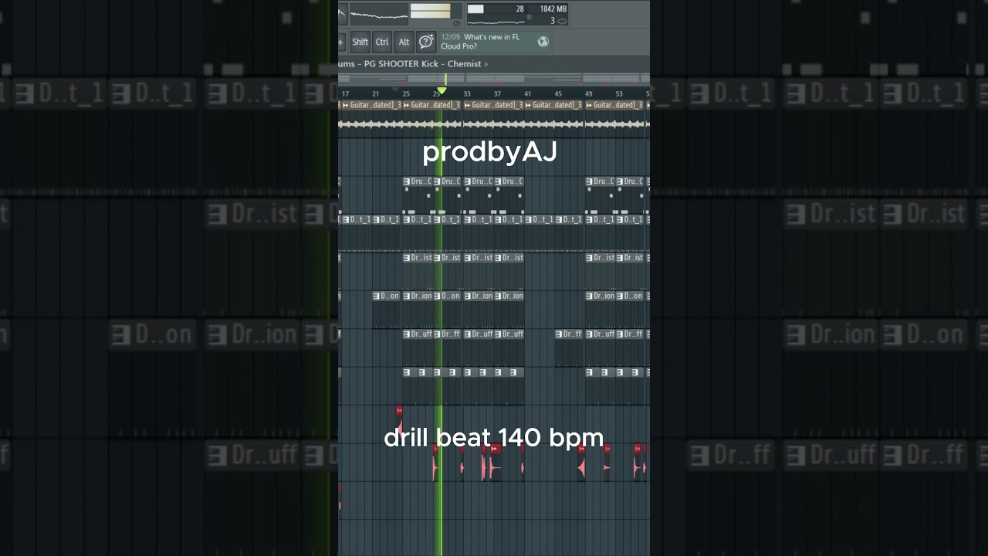Open the help speech-bubble question icon
Image resolution: width=988 pixels, height=556 pixels.
[426, 42]
